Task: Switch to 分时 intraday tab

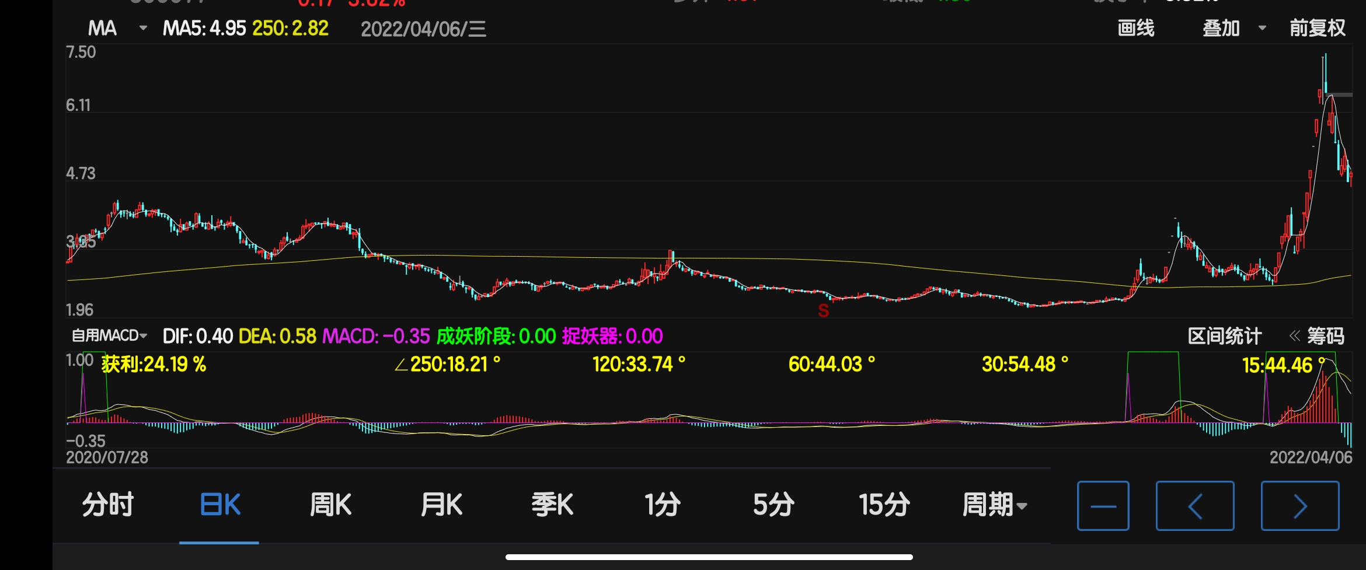Action: click(108, 505)
